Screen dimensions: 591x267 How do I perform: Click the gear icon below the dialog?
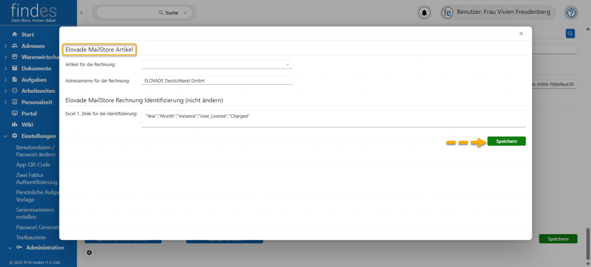coord(89,253)
